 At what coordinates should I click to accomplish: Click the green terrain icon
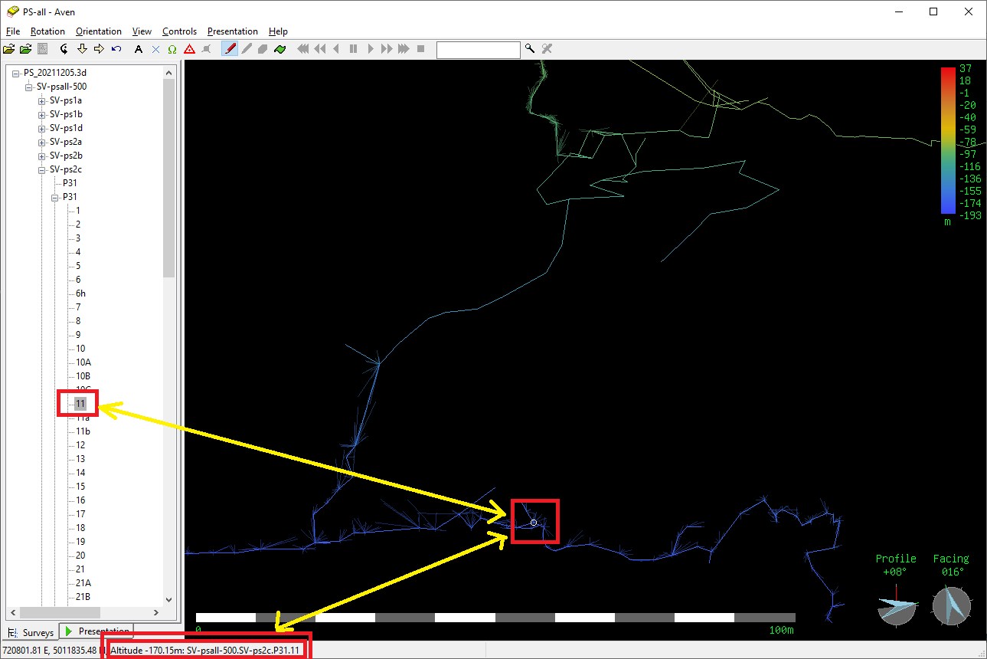tap(279, 49)
